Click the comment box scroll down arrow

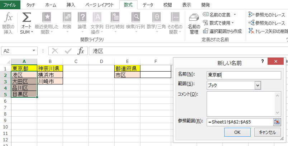pyautogui.click(x=277, y=113)
